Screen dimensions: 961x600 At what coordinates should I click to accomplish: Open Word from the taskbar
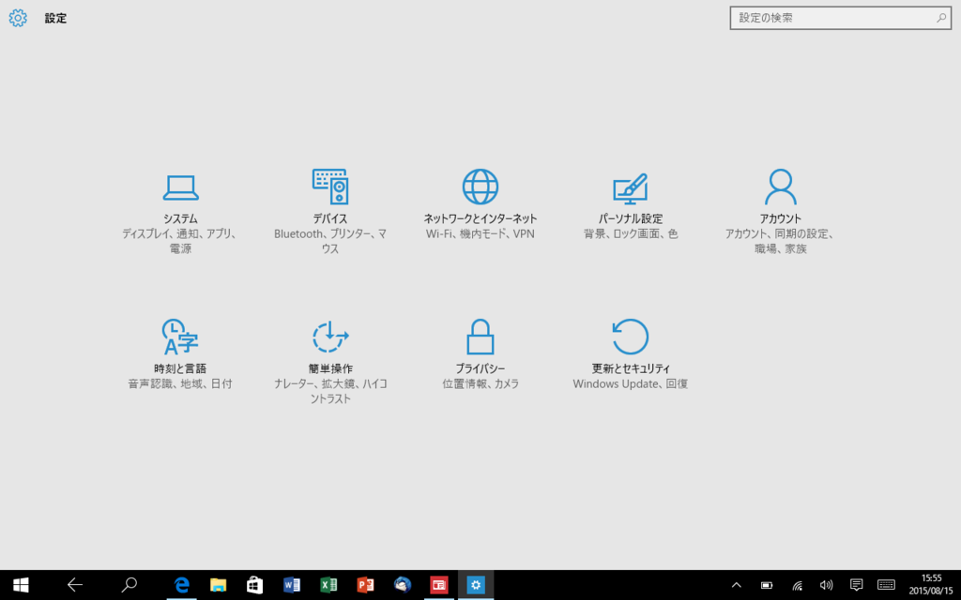291,585
